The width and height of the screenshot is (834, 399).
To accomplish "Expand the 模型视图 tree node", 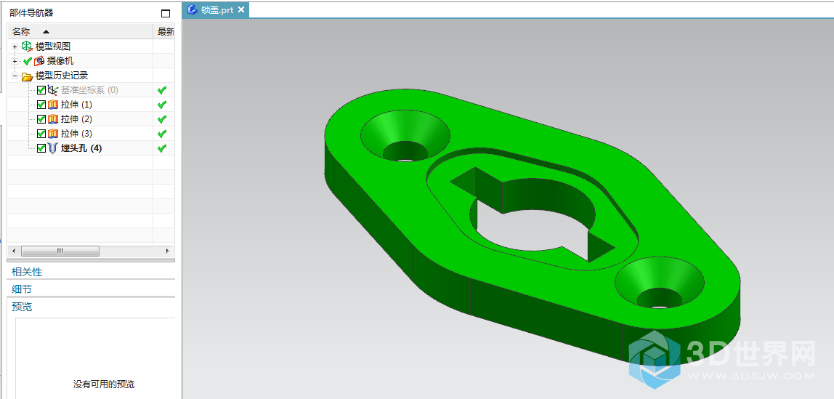I will point(15,47).
